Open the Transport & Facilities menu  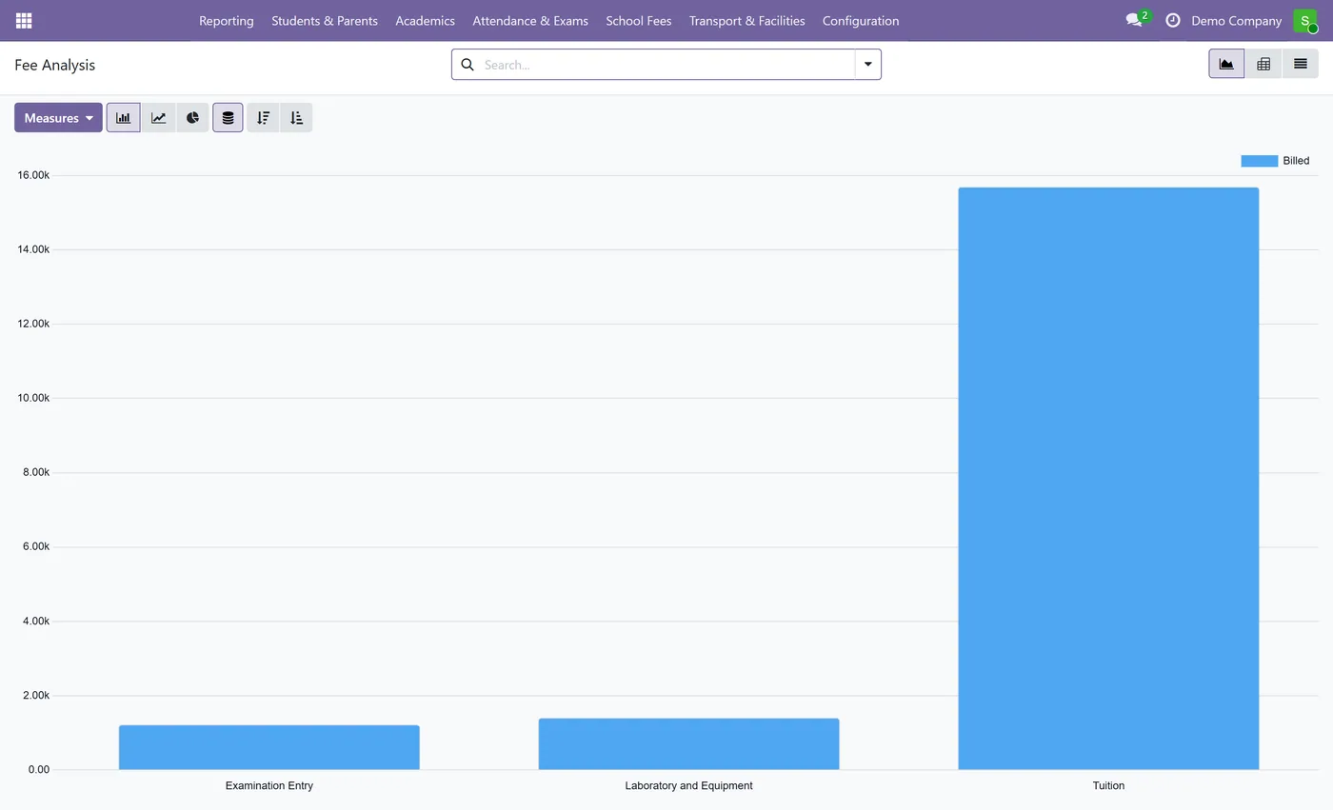[746, 20]
